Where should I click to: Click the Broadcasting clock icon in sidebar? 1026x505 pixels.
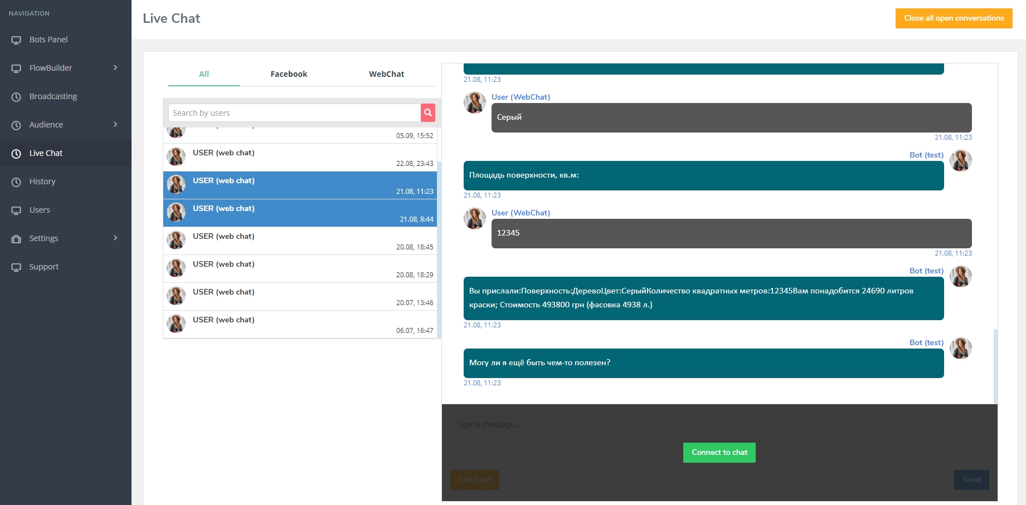16,97
